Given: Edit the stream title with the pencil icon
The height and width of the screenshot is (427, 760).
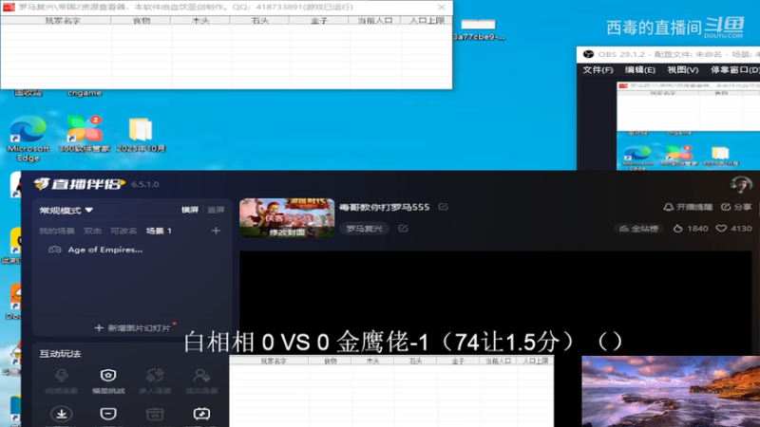Looking at the screenshot, I should 443,207.
